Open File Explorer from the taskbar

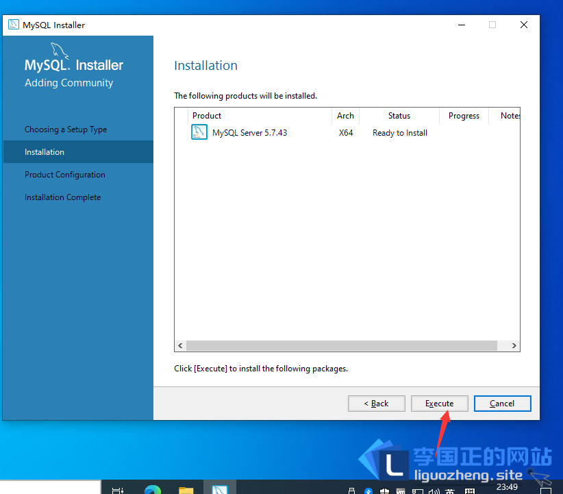coord(186,490)
